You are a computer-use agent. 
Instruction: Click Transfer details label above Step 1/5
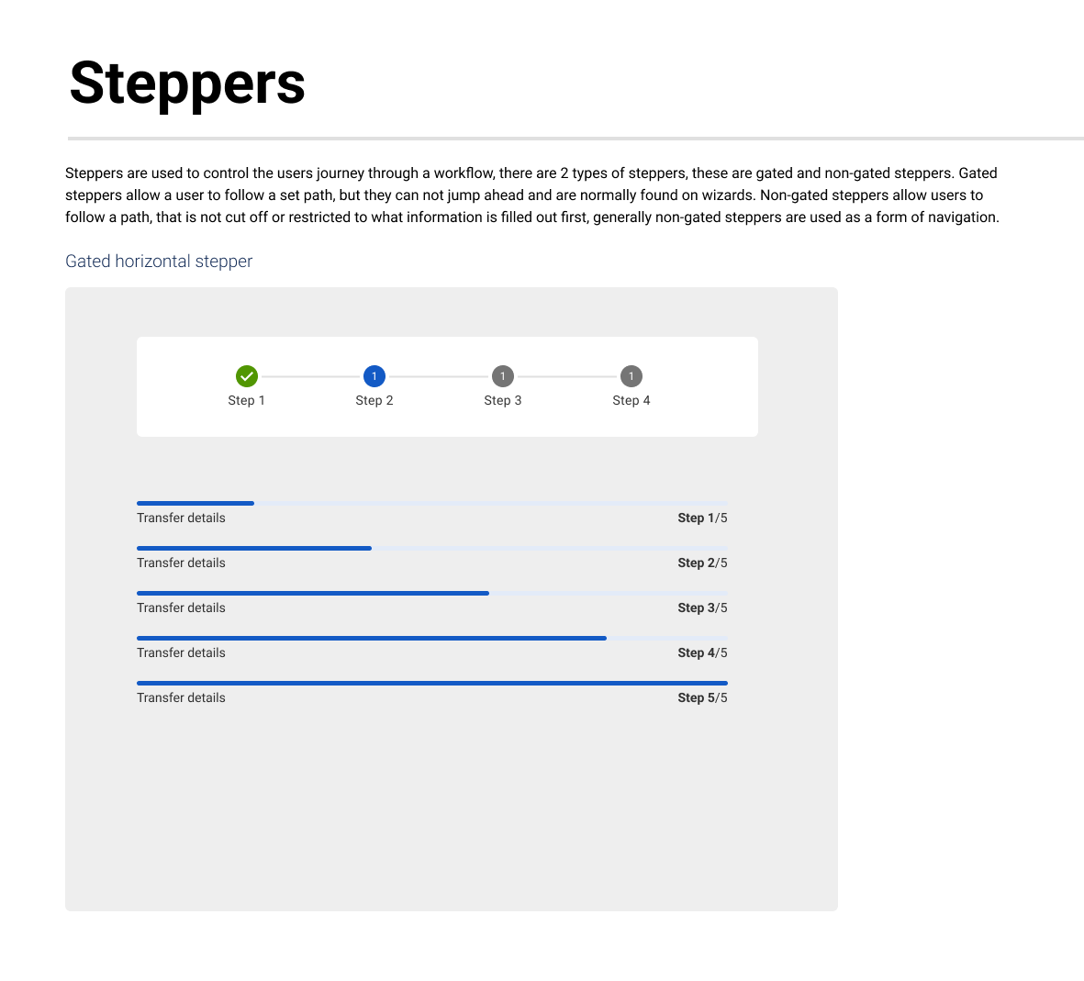pos(181,518)
